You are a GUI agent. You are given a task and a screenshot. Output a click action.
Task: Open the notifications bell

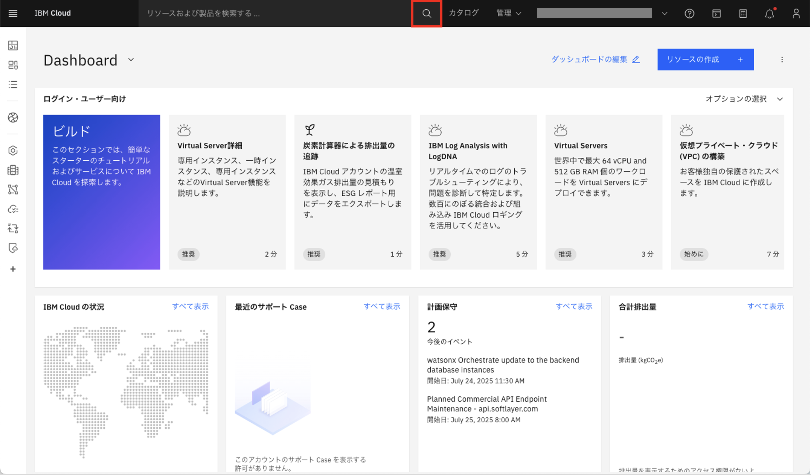click(x=769, y=14)
